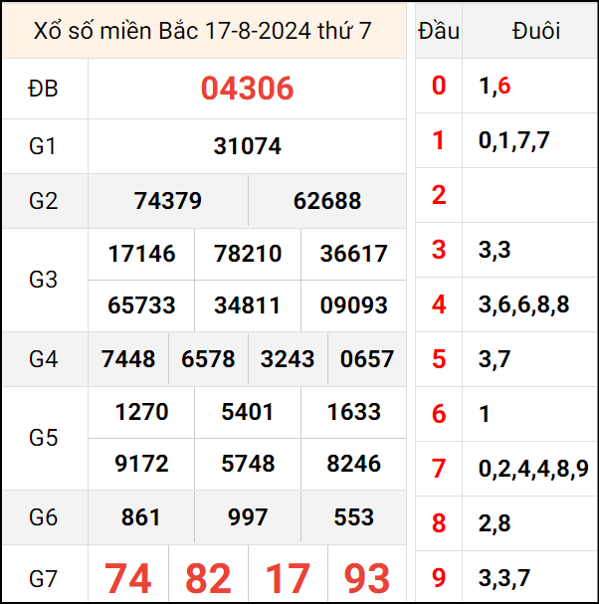599x604 pixels.
Task: Select the ĐB row label
Action: tap(44, 89)
